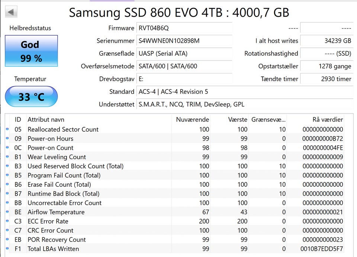The height and width of the screenshot is (257, 357).
Task: Click the SATA/600 | SATA/600 transfer mode field
Action: pos(184,66)
